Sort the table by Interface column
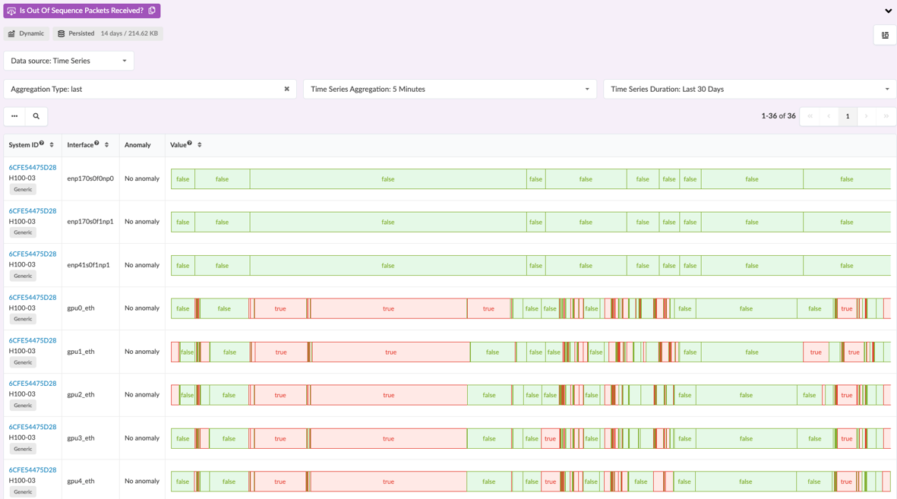This screenshot has height=499, width=897. pyautogui.click(x=106, y=145)
